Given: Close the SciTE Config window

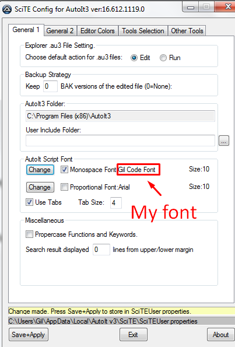Looking at the screenshot, I should coord(225,6).
